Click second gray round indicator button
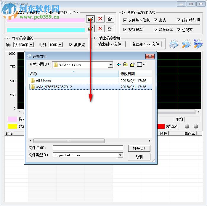Image resolution: width=207 pixels, height=206 pixels. coord(196,126)
